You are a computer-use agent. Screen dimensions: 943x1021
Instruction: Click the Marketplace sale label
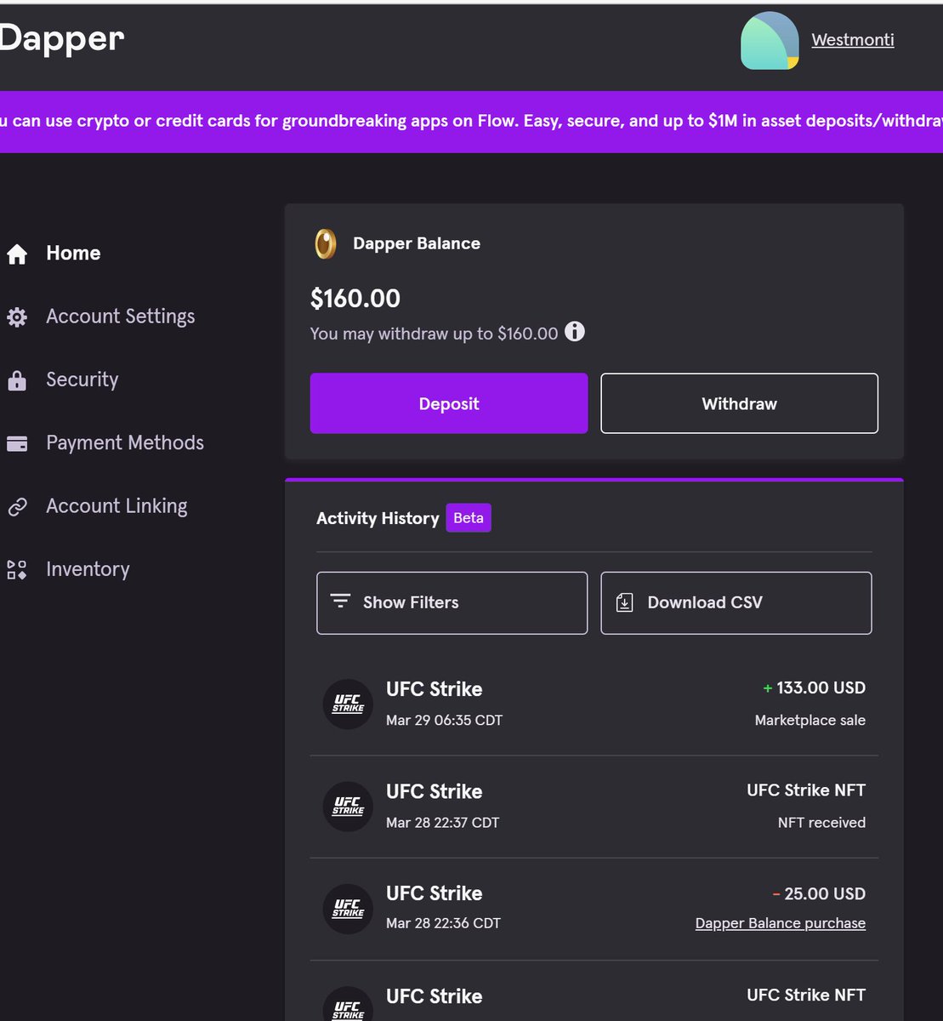click(810, 721)
